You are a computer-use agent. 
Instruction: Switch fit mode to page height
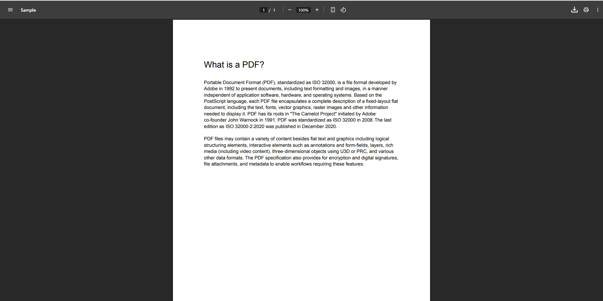(333, 10)
